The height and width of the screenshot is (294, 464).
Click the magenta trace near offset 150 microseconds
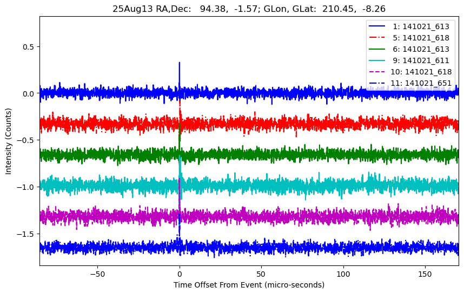[x=425, y=216]
